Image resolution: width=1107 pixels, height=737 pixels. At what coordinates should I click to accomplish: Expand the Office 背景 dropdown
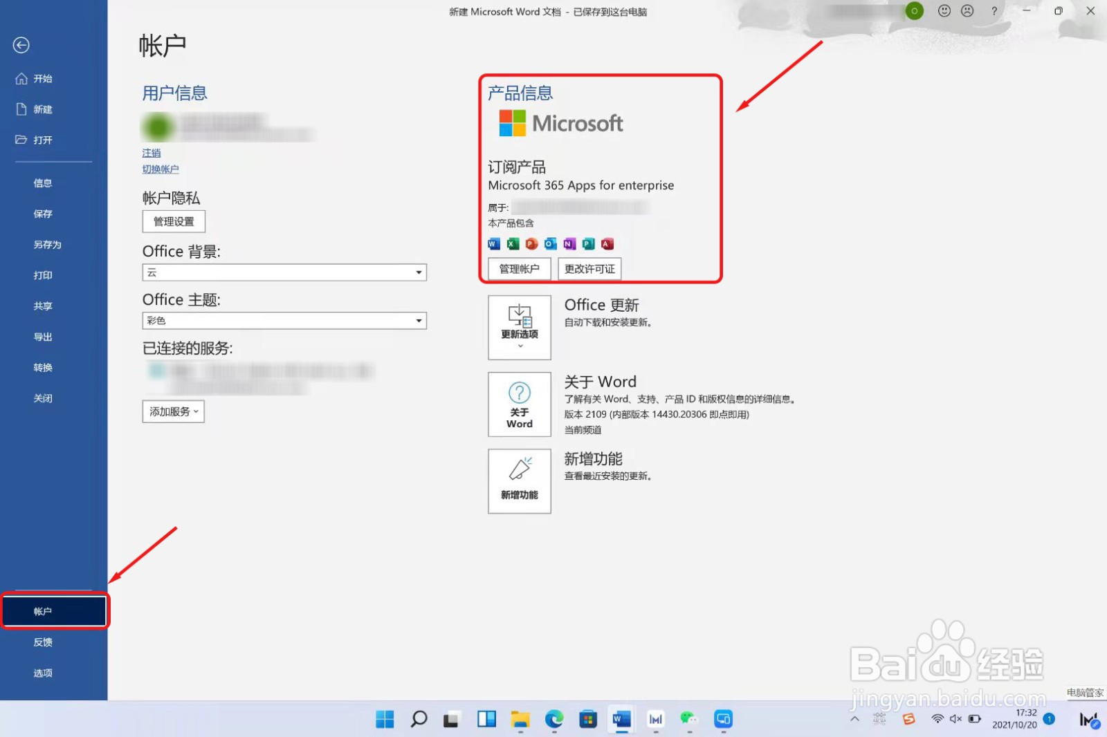418,272
